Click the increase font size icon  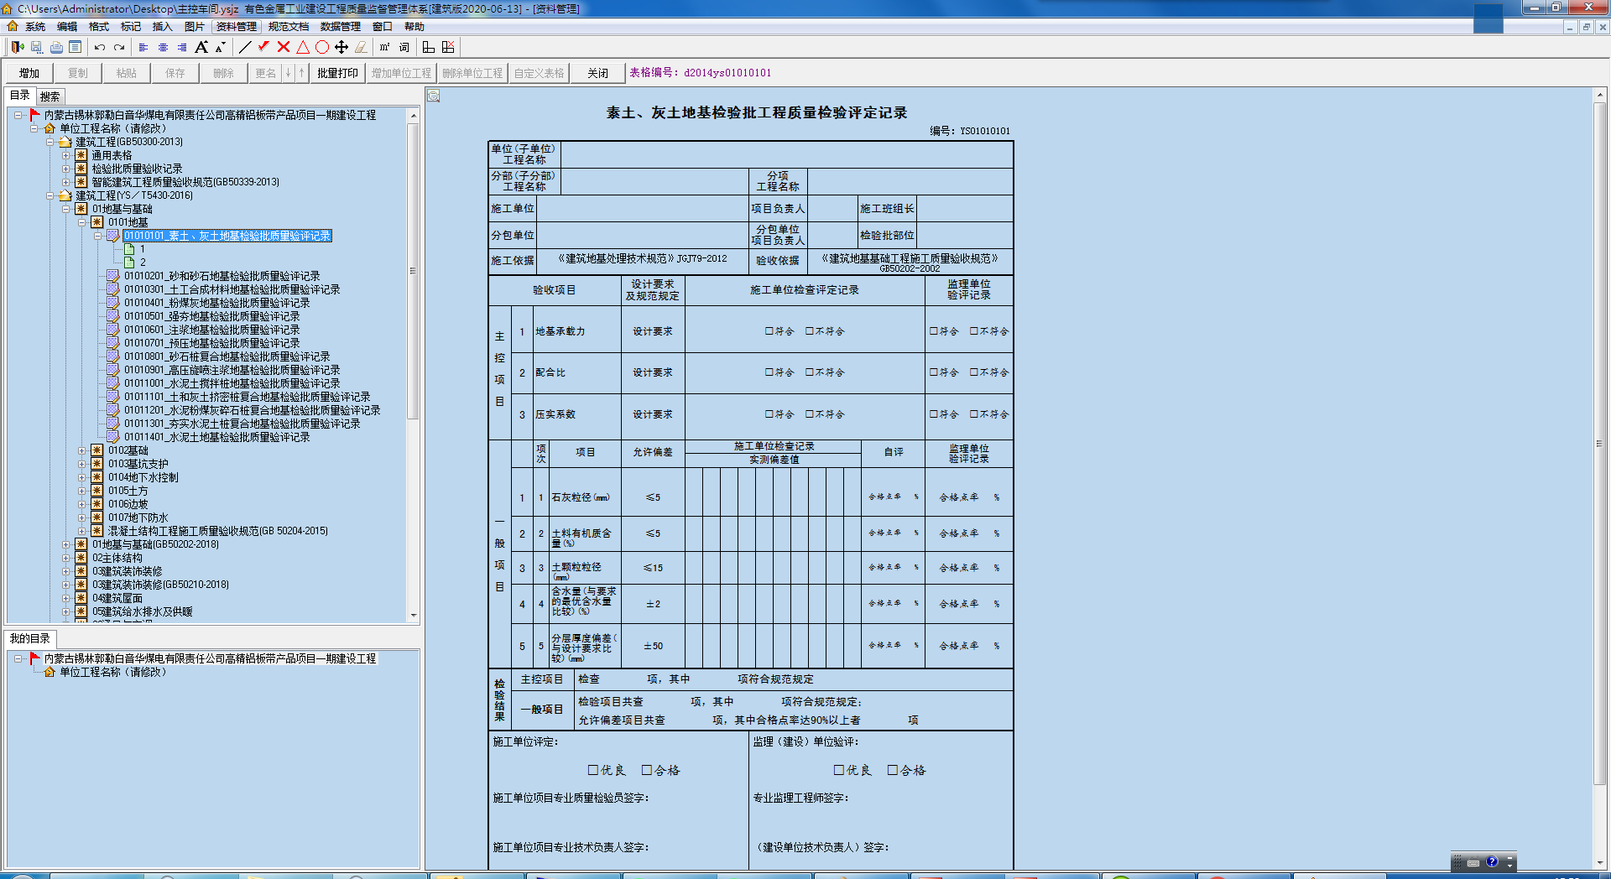pyautogui.click(x=201, y=47)
